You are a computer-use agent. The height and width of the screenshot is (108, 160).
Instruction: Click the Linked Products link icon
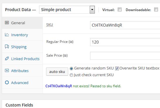point(7,59)
